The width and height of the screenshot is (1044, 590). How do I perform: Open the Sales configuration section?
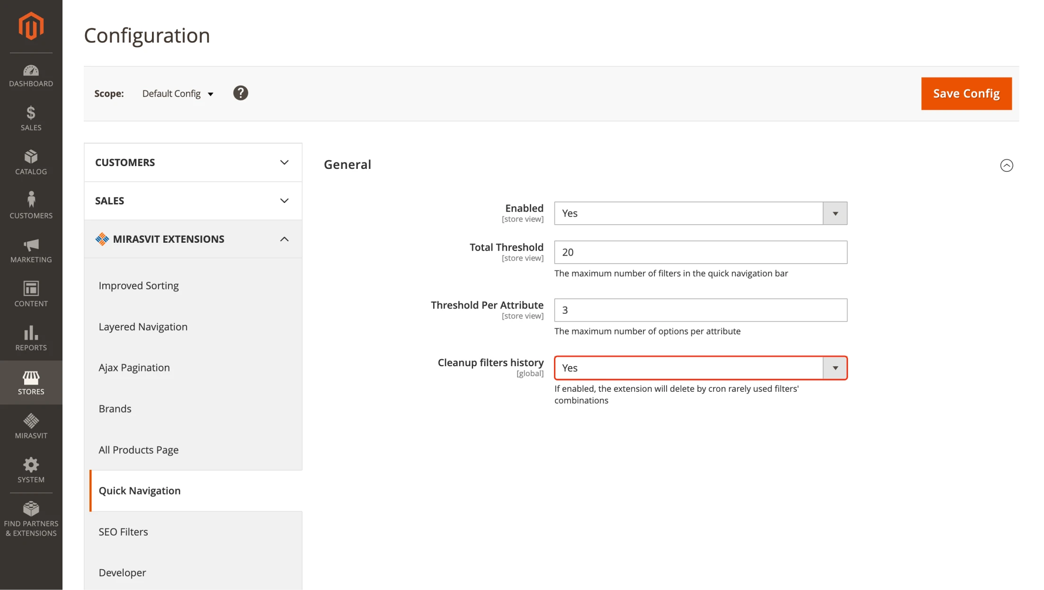tap(192, 201)
